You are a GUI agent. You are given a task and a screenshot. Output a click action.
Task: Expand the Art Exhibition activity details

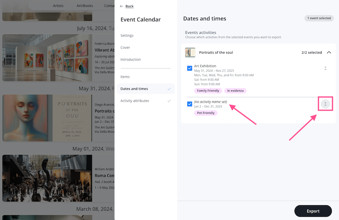(325, 68)
